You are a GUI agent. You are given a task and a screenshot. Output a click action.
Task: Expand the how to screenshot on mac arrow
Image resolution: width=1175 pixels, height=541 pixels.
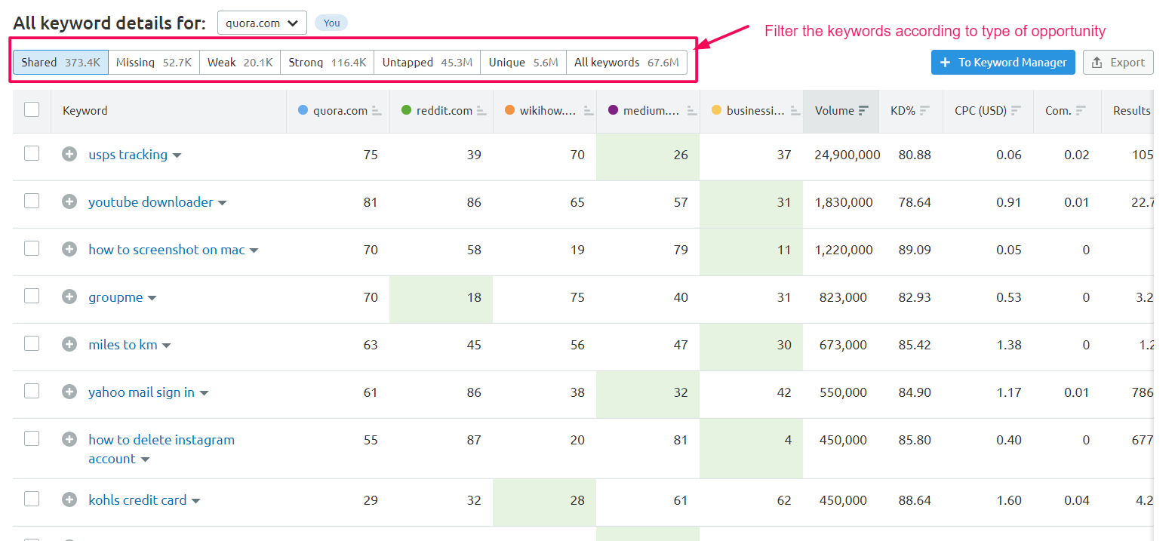pos(254,251)
